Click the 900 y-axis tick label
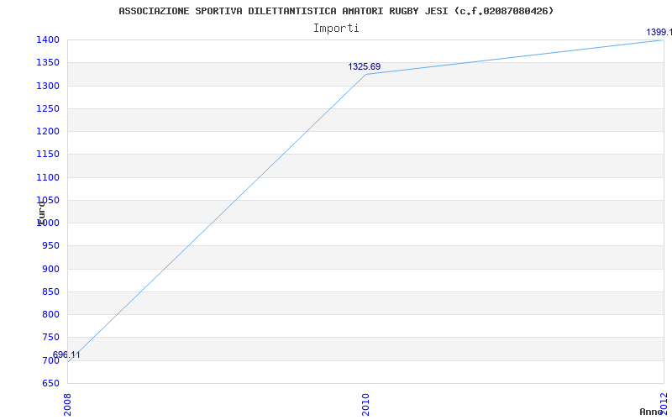The width and height of the screenshot is (672, 420). pos(50,269)
